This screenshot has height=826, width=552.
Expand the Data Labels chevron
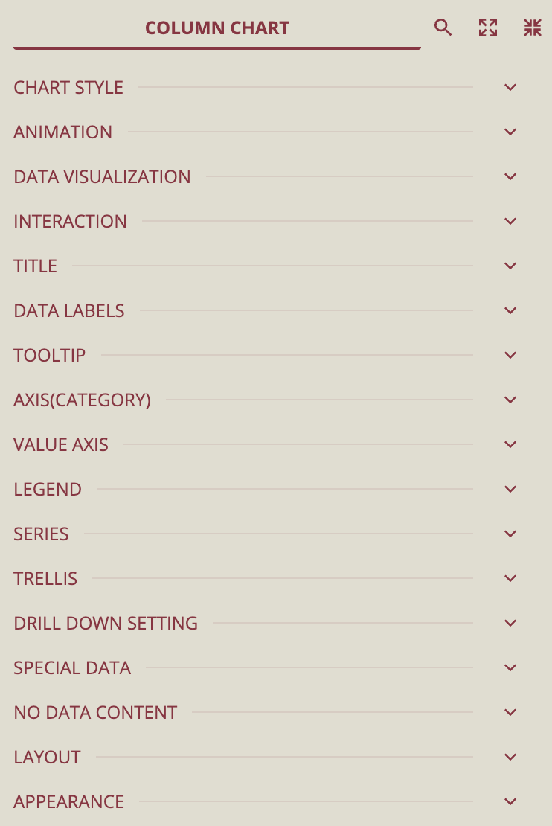[510, 310]
